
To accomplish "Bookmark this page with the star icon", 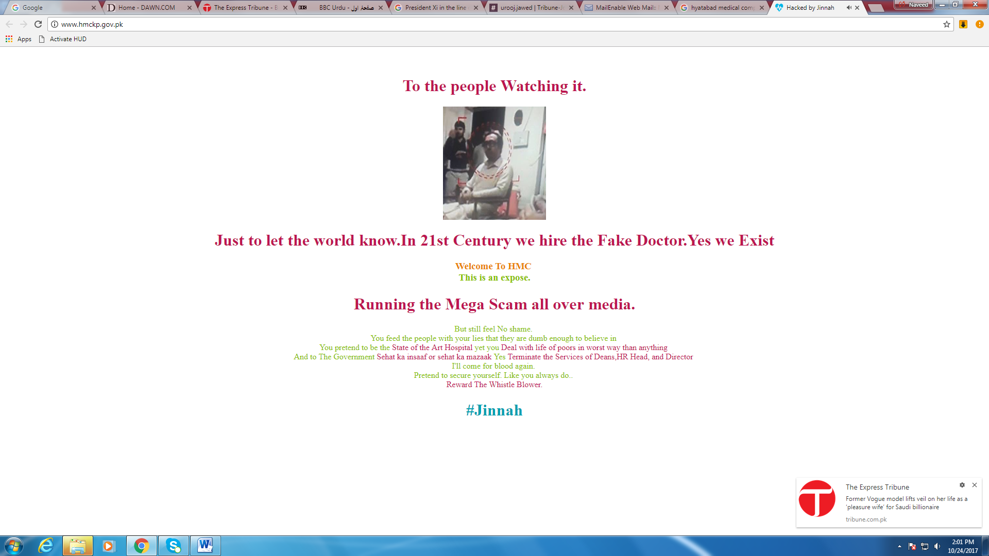I will click(x=947, y=24).
